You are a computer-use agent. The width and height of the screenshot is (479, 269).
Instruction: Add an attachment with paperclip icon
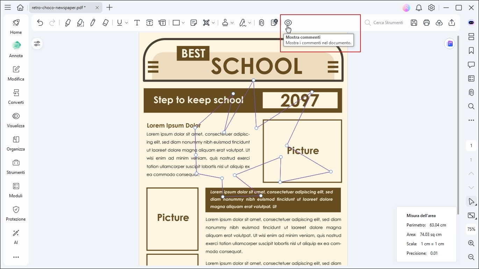click(261, 23)
